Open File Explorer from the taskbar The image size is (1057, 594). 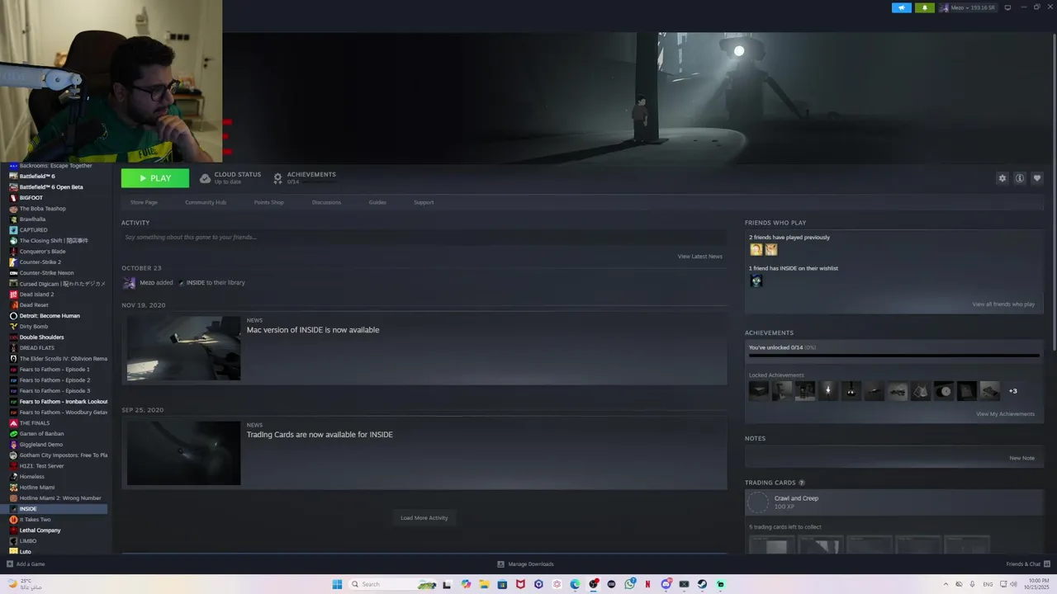tap(484, 584)
